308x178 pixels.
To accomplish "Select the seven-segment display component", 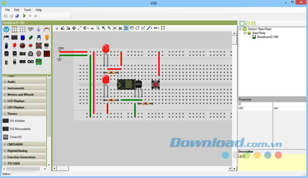I will point(47,53).
